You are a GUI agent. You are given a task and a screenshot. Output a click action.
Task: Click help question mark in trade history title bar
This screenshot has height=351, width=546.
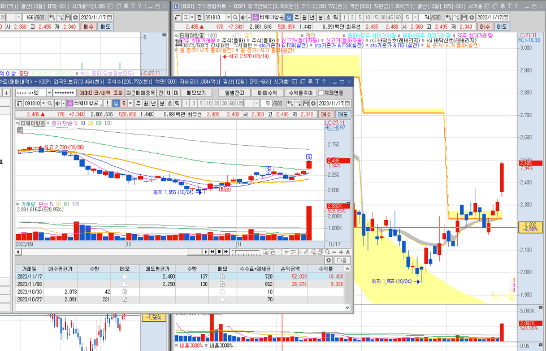click(x=324, y=81)
